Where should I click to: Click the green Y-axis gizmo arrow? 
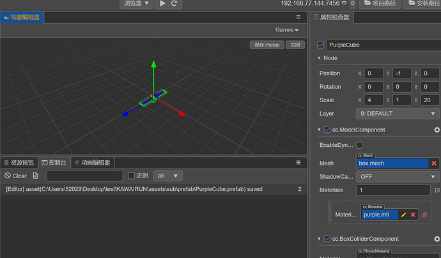[x=153, y=64]
